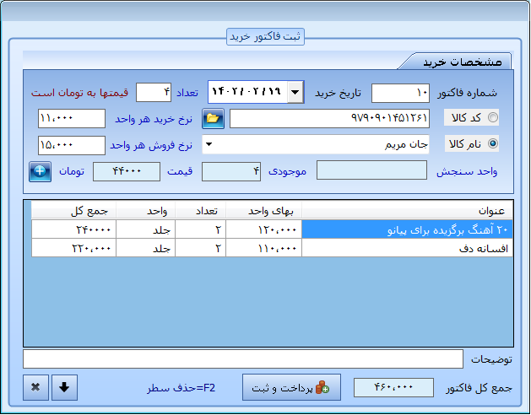Click the 110,000 unit price cell
Viewport: 531px width, 415px height.
coord(263,248)
